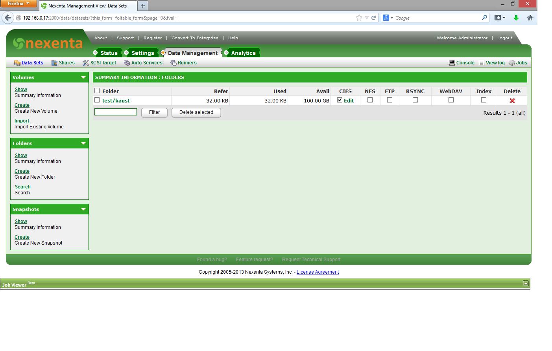
Task: Collapse the Snapshots panel arrow
Action: pyautogui.click(x=83, y=209)
